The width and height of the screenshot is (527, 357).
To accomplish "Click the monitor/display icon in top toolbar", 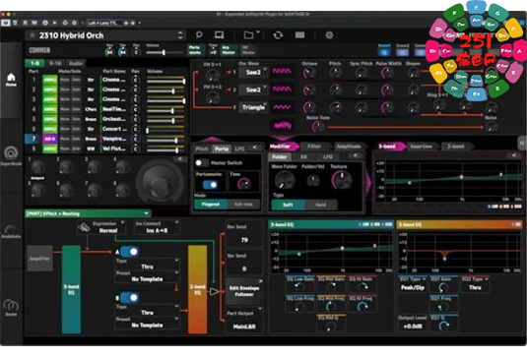I will [x=219, y=34].
